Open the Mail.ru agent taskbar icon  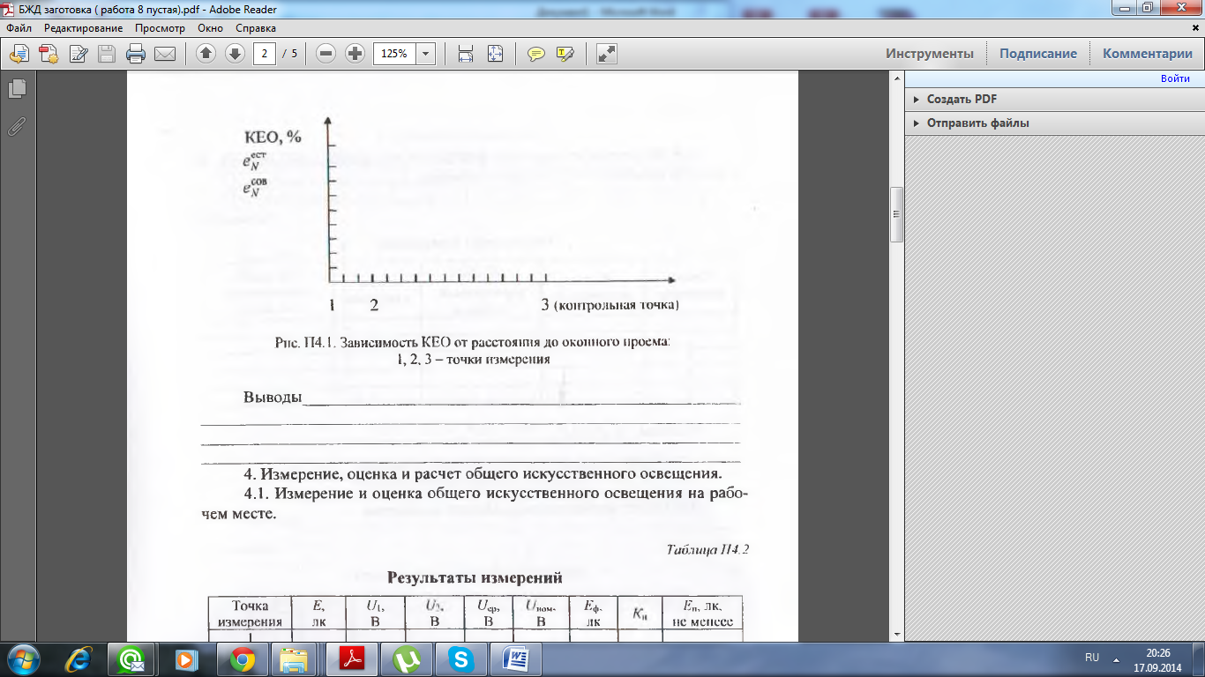coord(131,659)
